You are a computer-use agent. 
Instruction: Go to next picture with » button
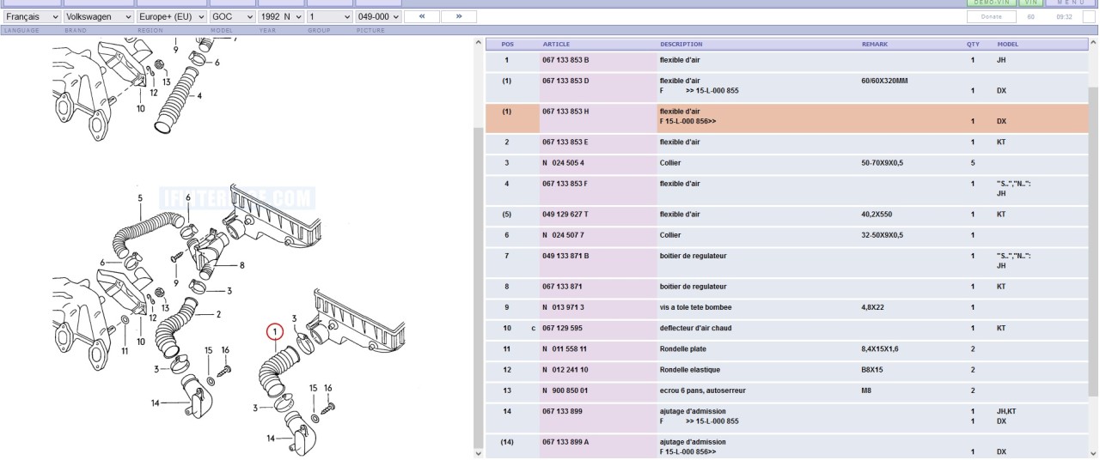tap(459, 16)
